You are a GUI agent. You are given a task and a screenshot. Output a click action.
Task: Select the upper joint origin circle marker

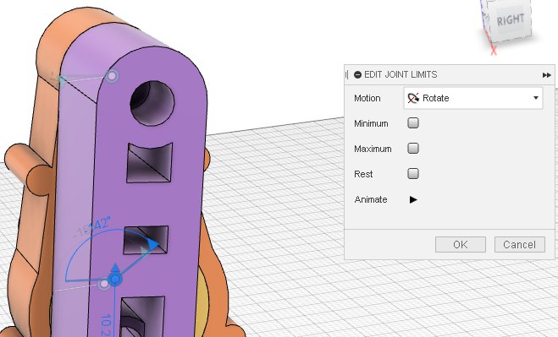(112, 76)
